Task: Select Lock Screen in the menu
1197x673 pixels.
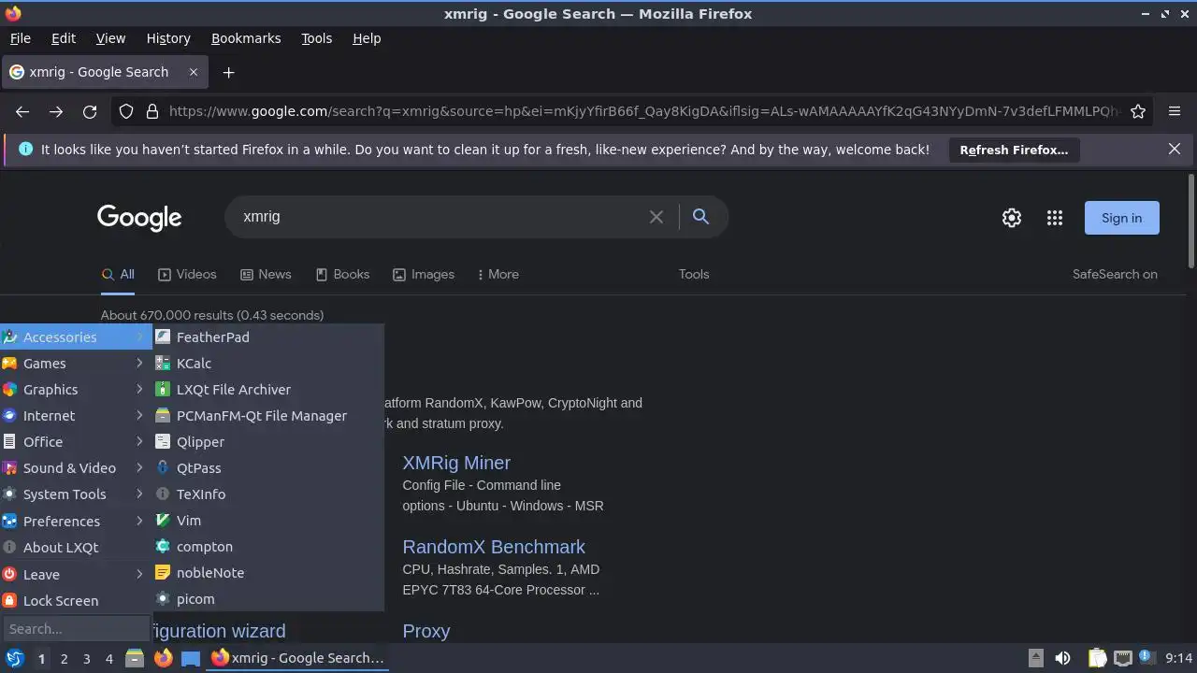Action: [75, 601]
